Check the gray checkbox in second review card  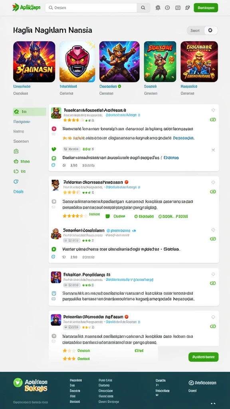[54, 201]
